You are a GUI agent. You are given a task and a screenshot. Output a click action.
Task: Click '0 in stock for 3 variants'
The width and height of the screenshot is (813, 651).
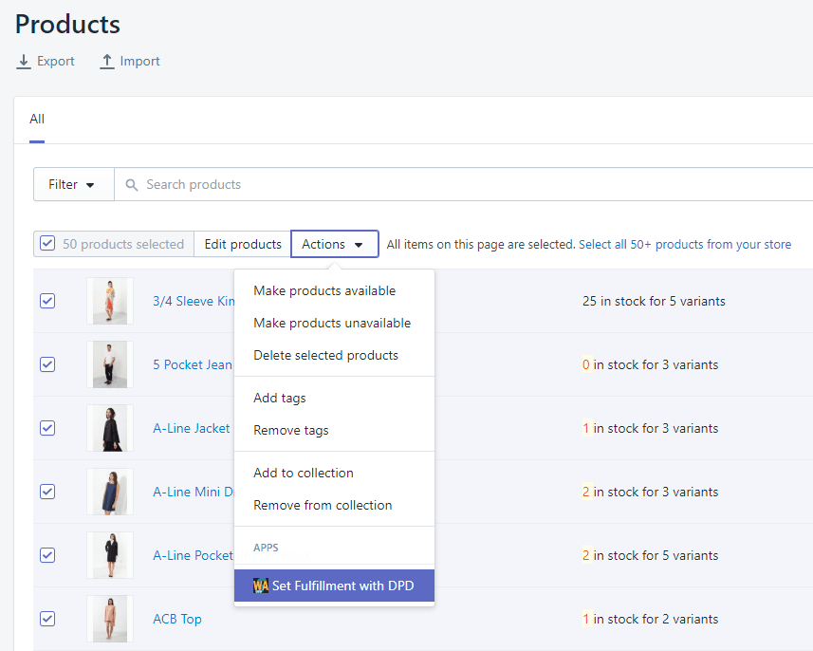tap(650, 364)
